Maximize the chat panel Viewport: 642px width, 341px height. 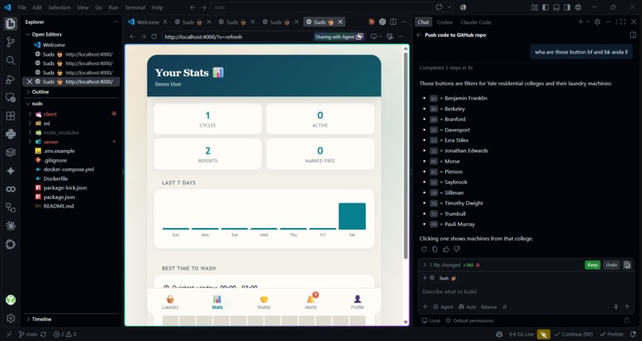click(x=623, y=22)
